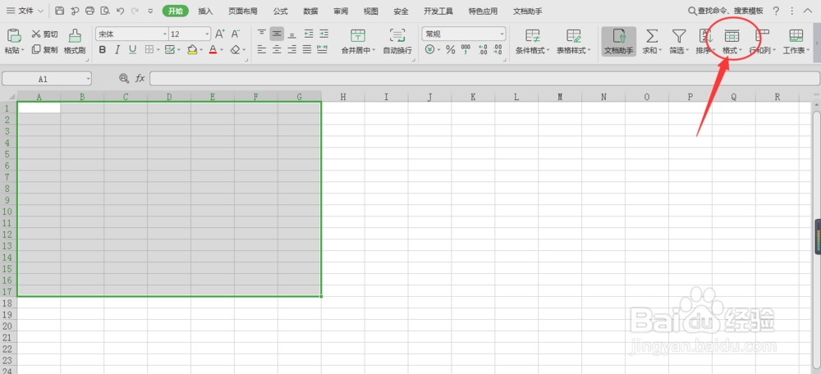The image size is (821, 374).
Task: Toggle Bold formatting
Action: click(103, 50)
